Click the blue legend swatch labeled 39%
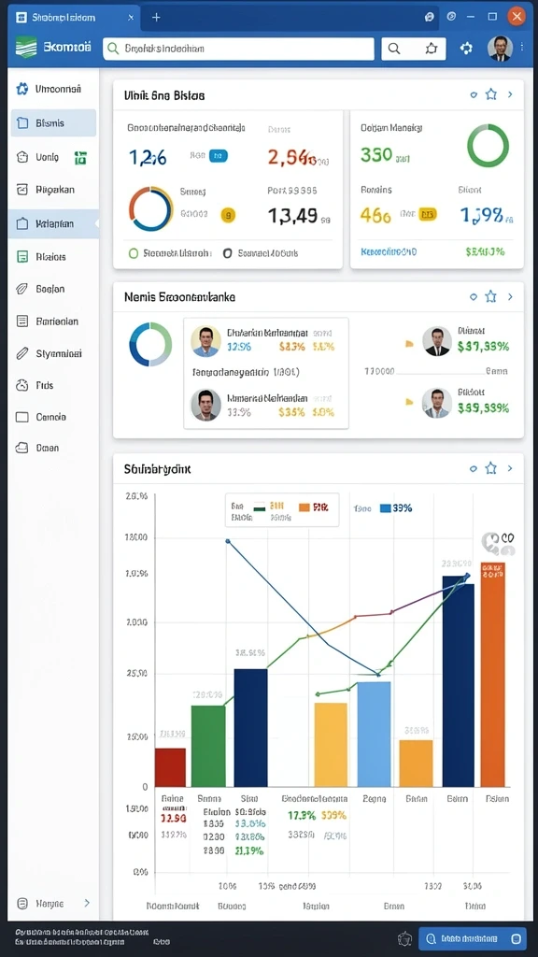 coord(386,507)
